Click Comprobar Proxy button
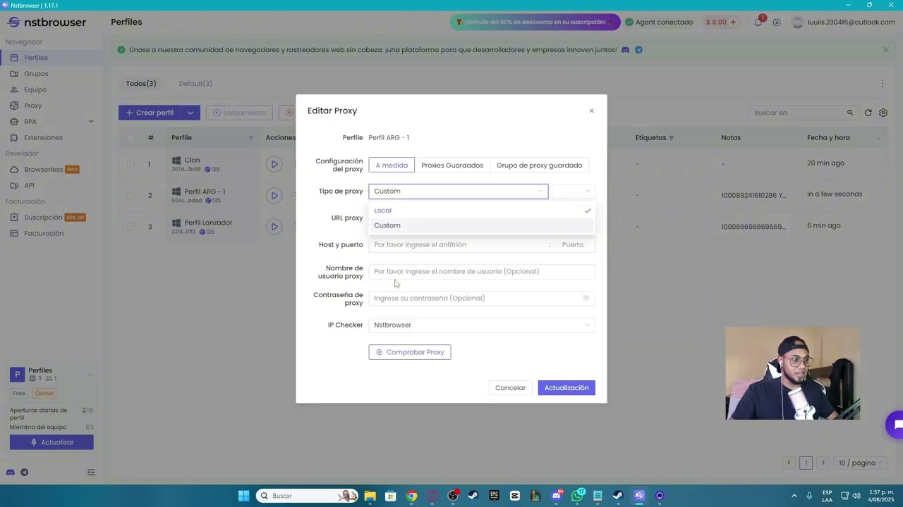The width and height of the screenshot is (903, 507). coord(410,352)
